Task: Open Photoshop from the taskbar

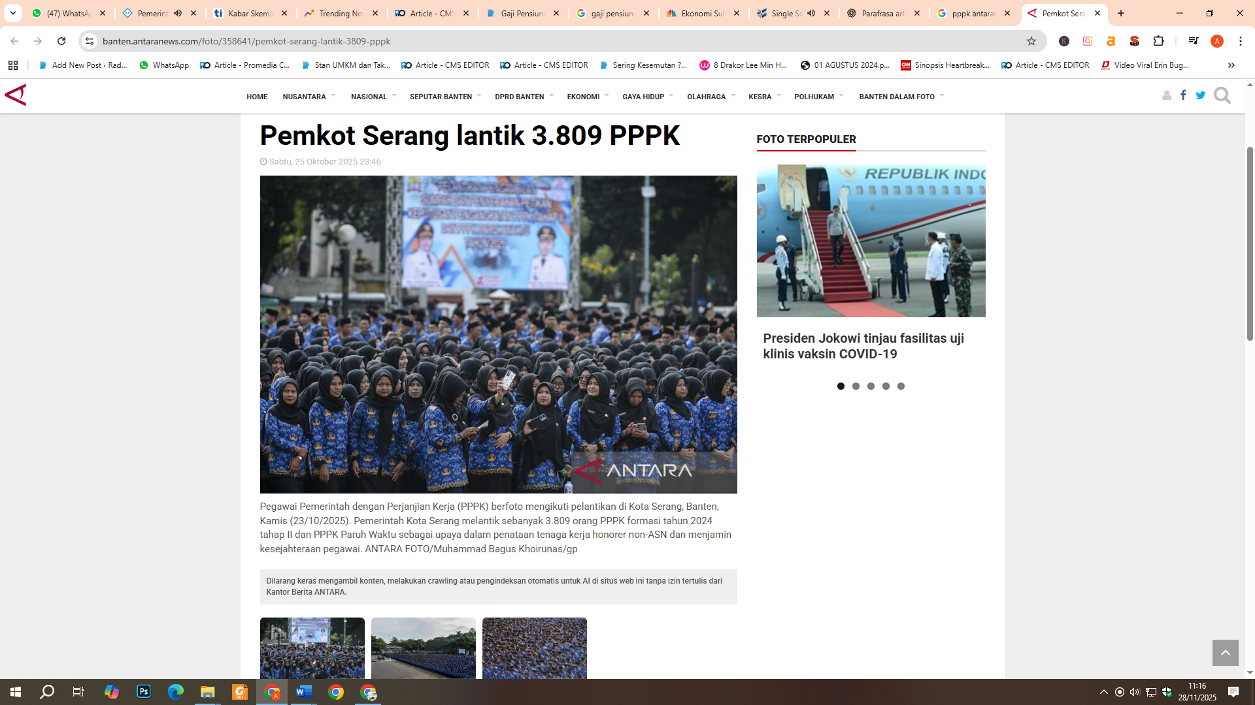Action: point(143,692)
